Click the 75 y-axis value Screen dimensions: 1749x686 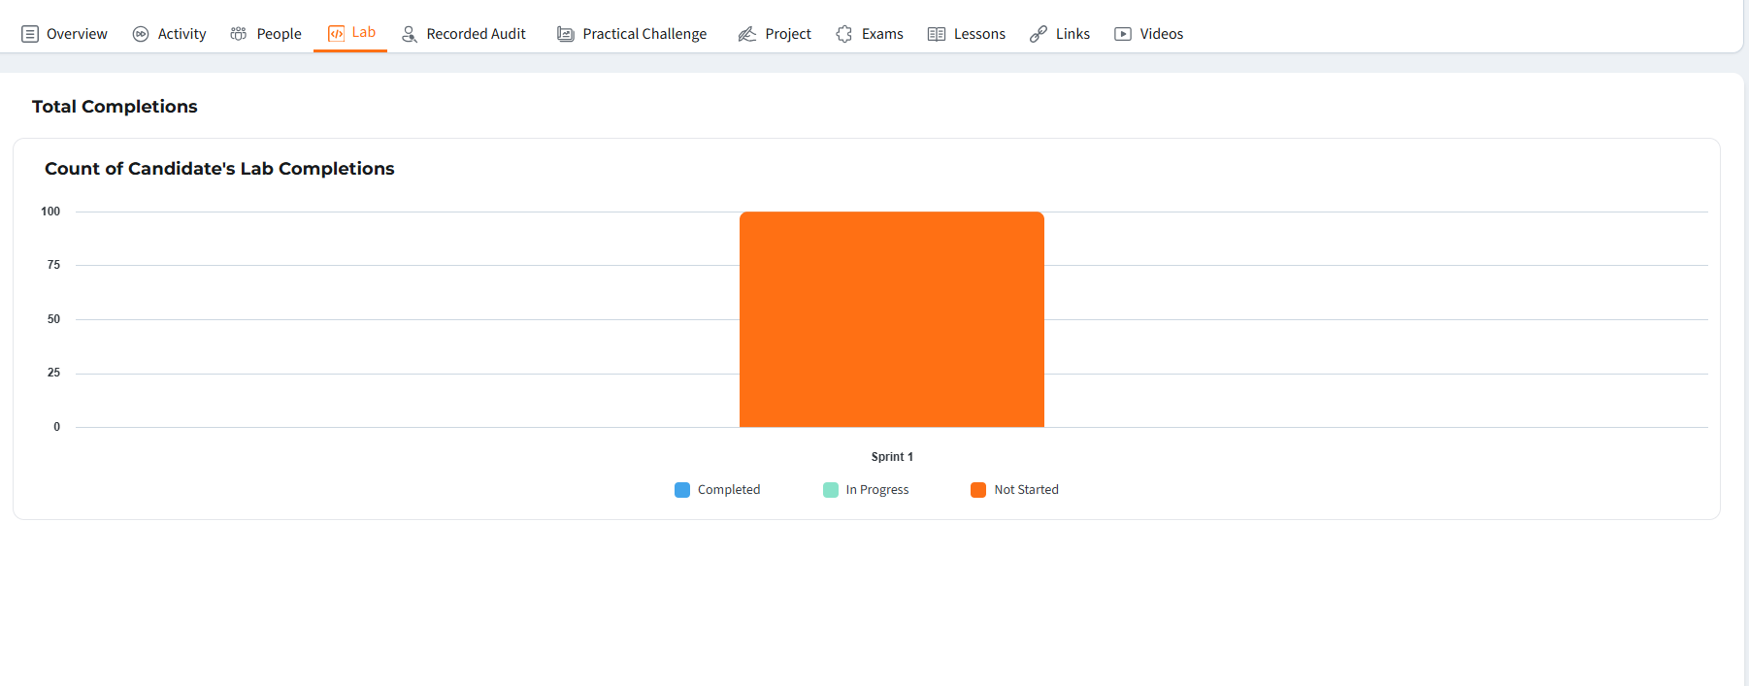point(53,265)
